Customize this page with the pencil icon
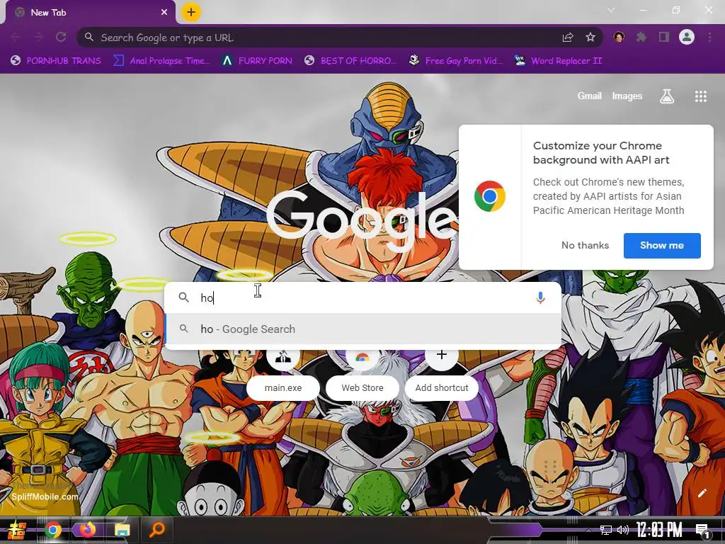This screenshot has height=544, width=725. (x=702, y=493)
